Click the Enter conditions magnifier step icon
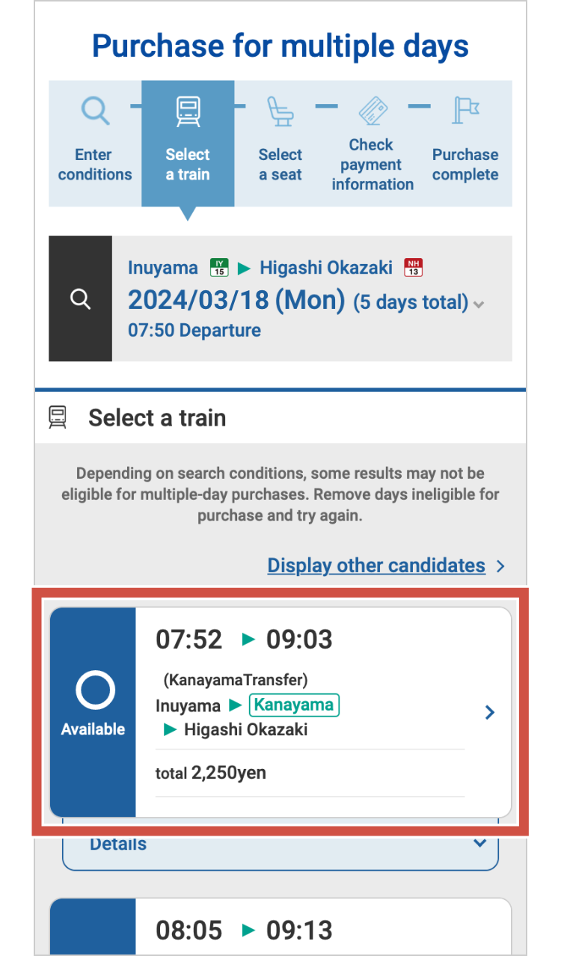The image size is (561, 956). point(95,111)
